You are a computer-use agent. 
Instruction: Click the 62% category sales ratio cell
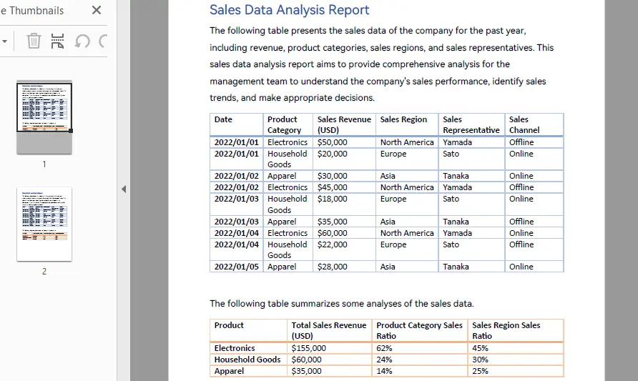tap(384, 348)
